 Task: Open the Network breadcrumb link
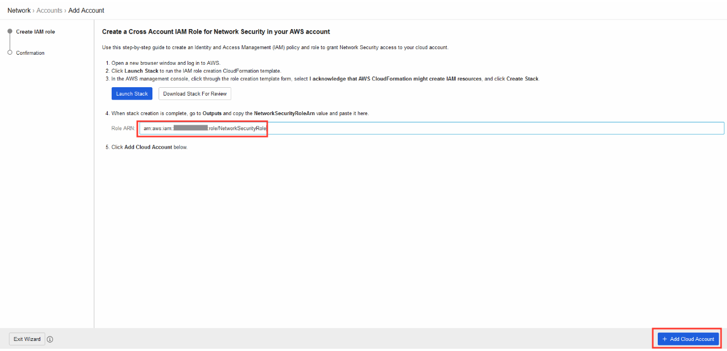coord(19,11)
